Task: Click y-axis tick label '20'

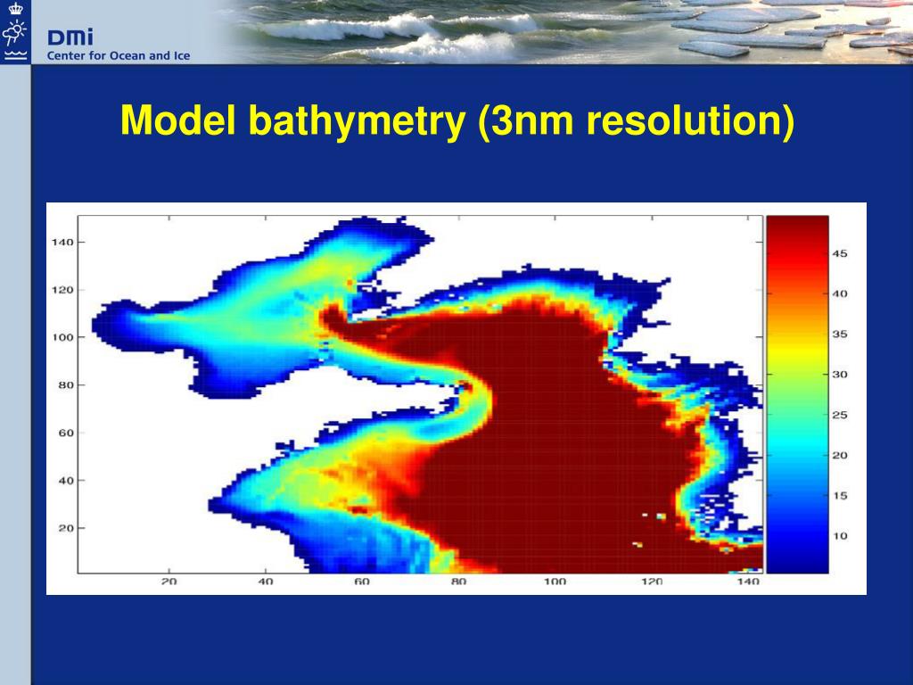Action: coord(66,528)
